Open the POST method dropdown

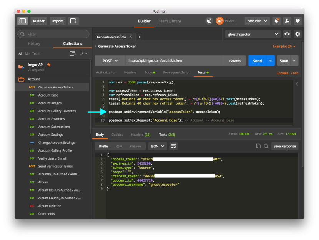pos(110,61)
